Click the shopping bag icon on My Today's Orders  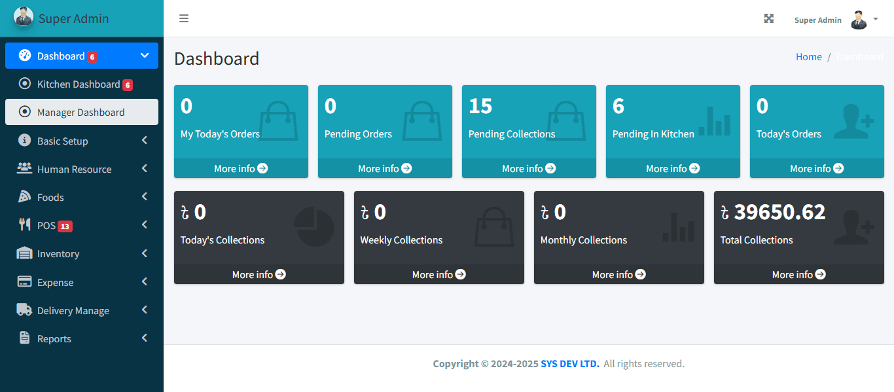pyautogui.click(x=279, y=121)
